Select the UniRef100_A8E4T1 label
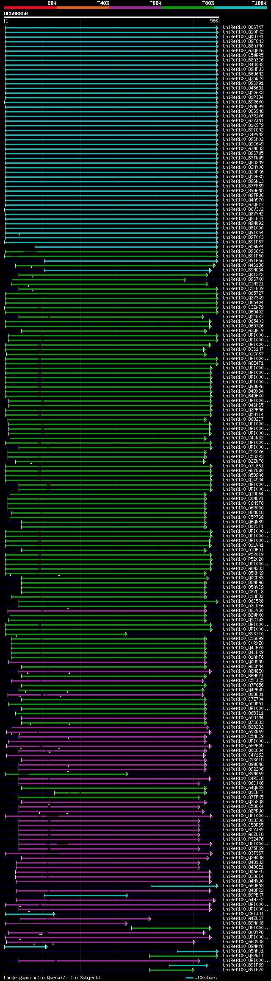Image resolution: width=271 pixels, height=981 pixels. click(x=243, y=363)
